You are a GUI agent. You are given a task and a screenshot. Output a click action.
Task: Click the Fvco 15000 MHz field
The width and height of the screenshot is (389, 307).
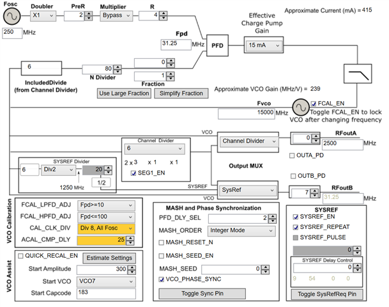247,114
